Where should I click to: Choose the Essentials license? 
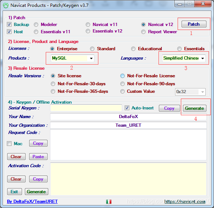click(x=179, y=49)
